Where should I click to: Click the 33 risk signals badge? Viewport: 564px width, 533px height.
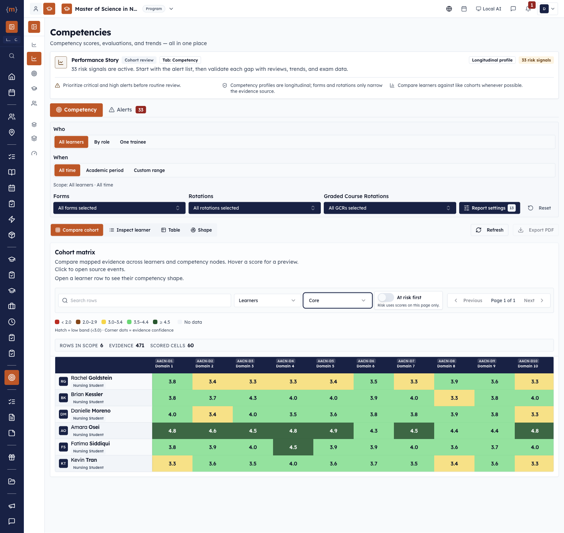pos(536,60)
